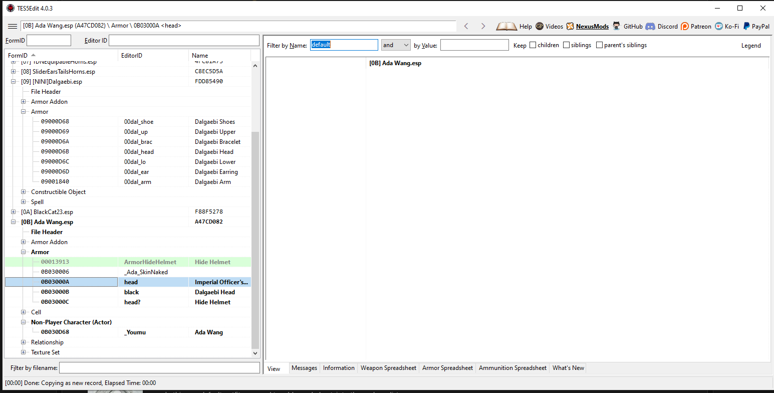The image size is (774, 393).
Task: Expand the Relationship group
Action: pyautogui.click(x=24, y=342)
